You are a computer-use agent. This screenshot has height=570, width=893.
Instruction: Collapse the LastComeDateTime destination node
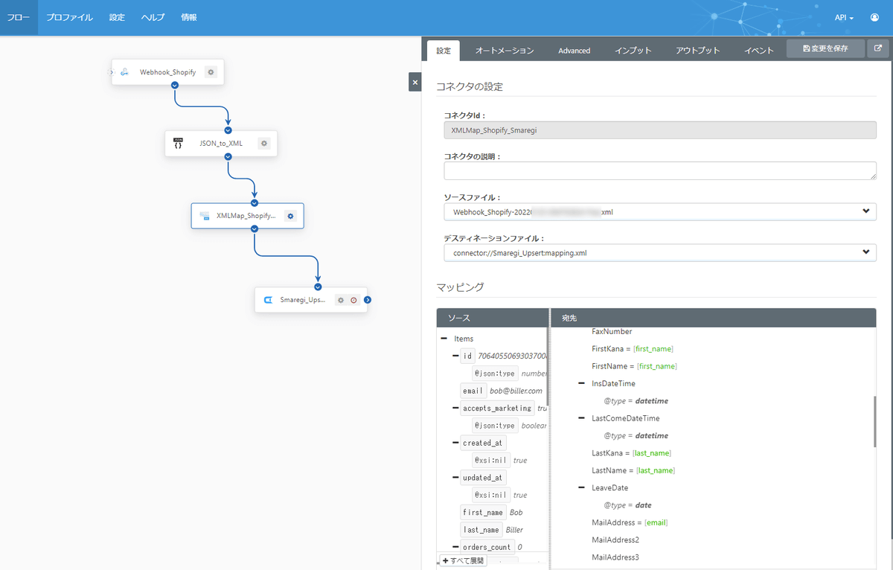[x=581, y=418]
